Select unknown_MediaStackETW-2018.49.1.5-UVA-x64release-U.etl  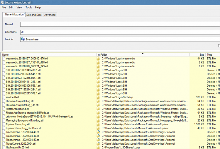(x=40, y=117)
